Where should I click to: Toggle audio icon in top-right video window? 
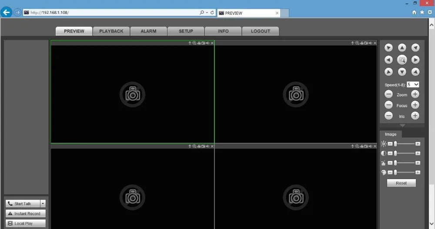(x=370, y=43)
